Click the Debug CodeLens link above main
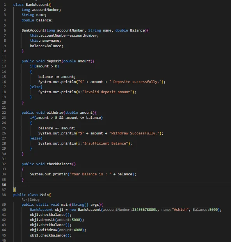Screen dimensions: 231x242 click(35, 200)
